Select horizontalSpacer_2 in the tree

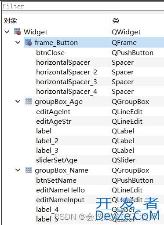click(x=66, y=72)
